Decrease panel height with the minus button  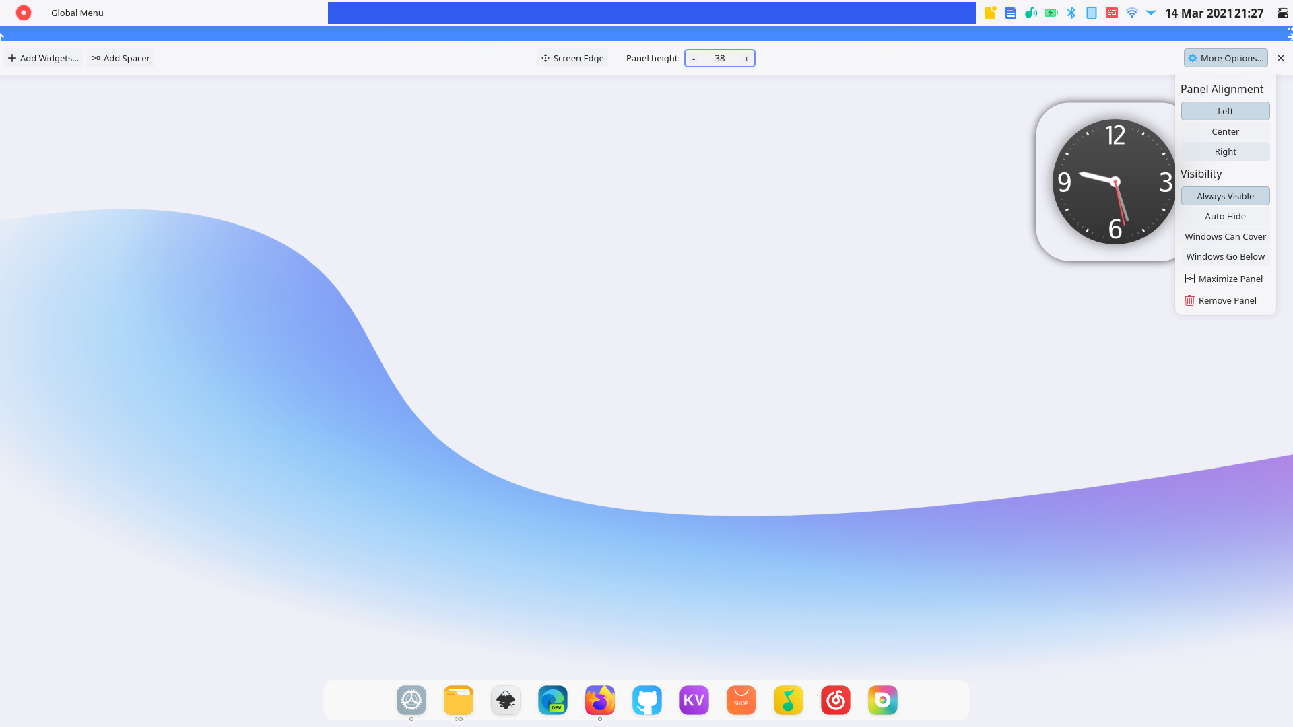click(694, 59)
